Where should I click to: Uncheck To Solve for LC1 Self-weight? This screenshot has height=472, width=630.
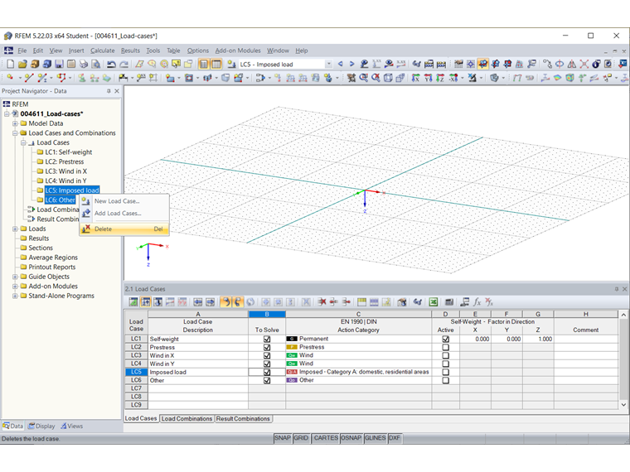(x=267, y=340)
